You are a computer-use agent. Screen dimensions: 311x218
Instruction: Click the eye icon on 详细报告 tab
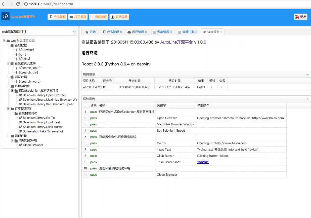[x=205, y=32]
